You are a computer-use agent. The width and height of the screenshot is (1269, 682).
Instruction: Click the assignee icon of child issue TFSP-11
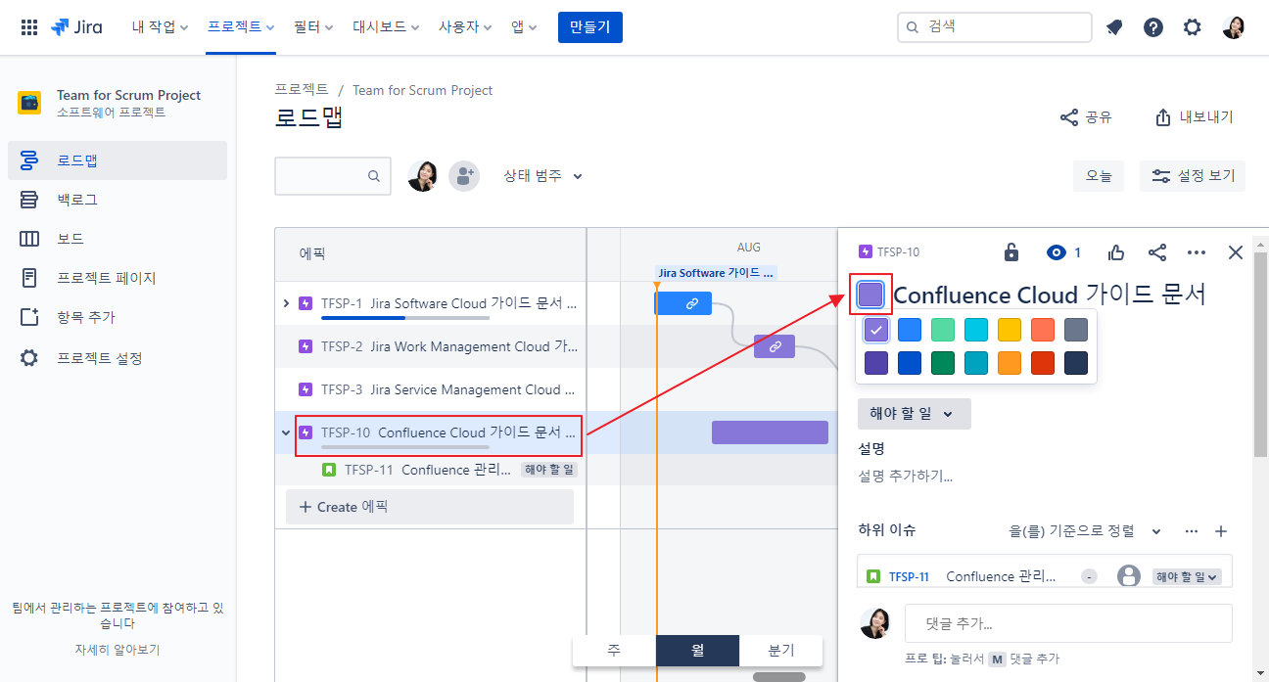[1129, 576]
